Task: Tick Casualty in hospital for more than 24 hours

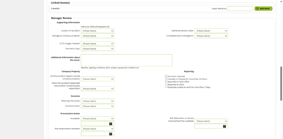Action: point(166,79)
